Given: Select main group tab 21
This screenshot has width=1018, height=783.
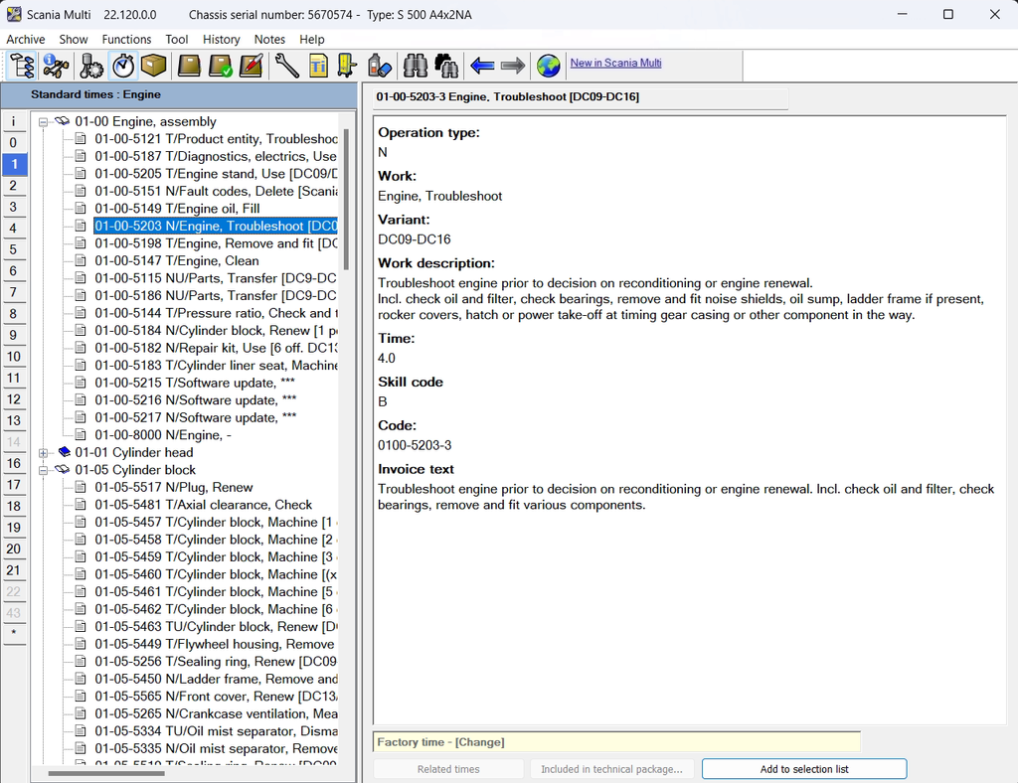Looking at the screenshot, I should point(14,570).
